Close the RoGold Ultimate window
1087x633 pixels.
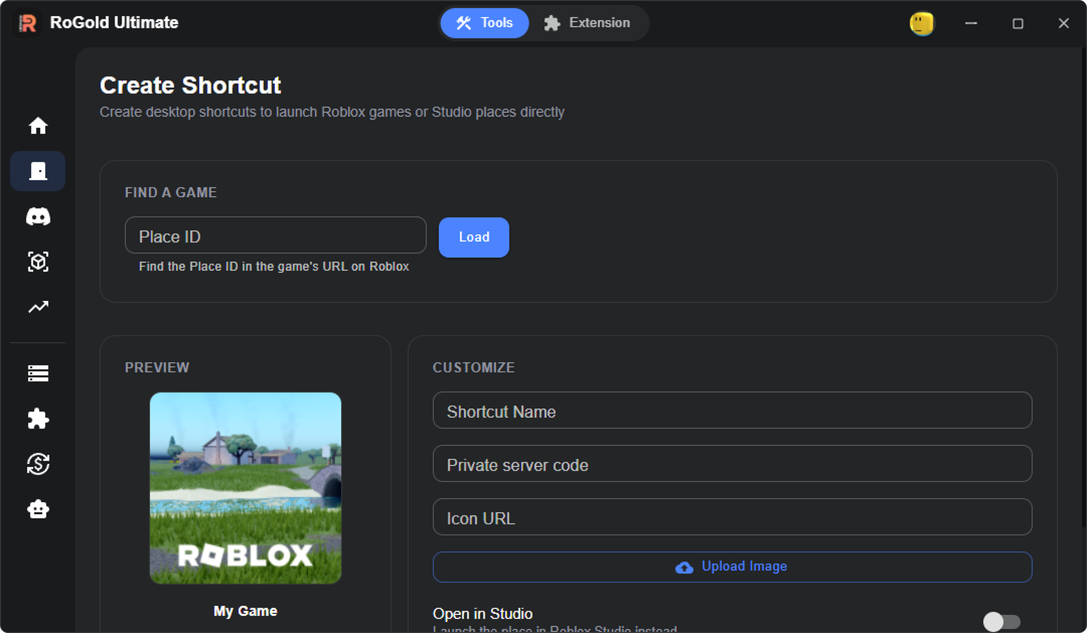(x=1063, y=23)
